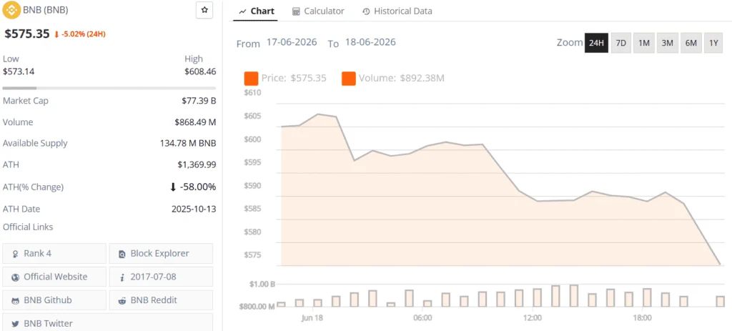Click the Jun 18 x-axis label
732x331 pixels.
[312, 318]
